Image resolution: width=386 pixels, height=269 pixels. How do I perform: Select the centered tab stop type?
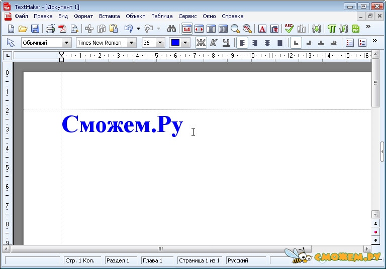321,43
